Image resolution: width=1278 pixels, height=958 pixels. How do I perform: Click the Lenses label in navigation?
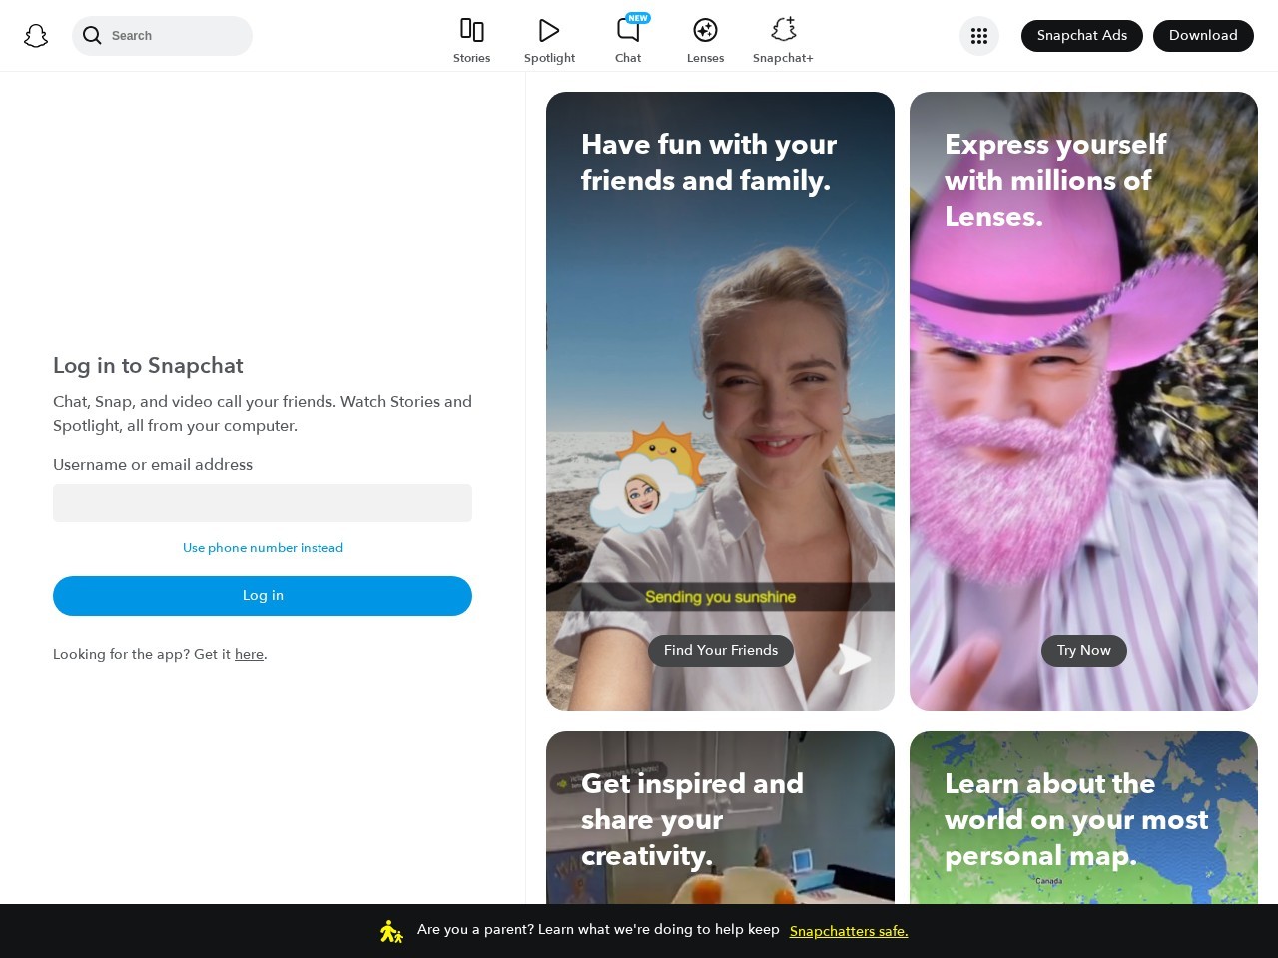706,58
